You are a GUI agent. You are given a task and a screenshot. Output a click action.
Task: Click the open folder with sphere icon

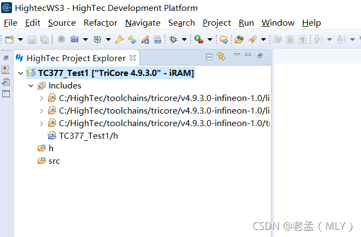click(x=239, y=39)
